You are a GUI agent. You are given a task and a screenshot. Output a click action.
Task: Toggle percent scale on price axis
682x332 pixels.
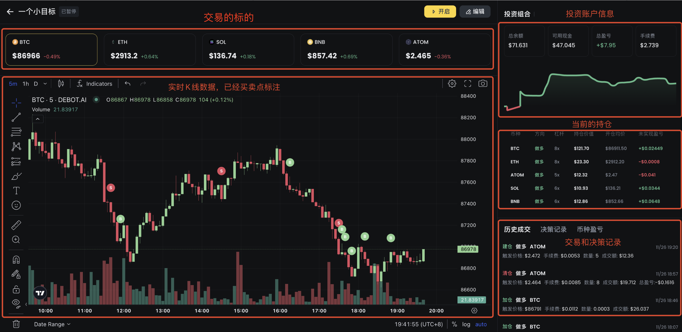[x=454, y=324]
